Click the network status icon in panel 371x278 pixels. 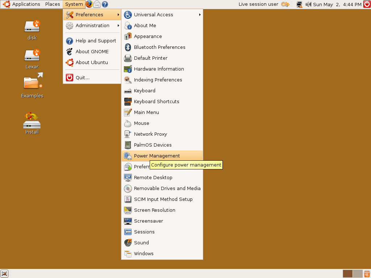pos(299,4)
